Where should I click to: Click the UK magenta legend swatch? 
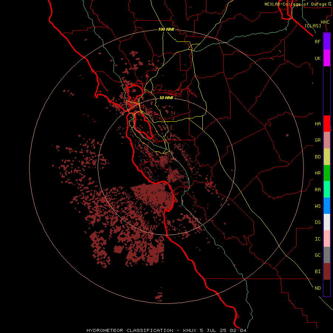[x=327, y=58]
